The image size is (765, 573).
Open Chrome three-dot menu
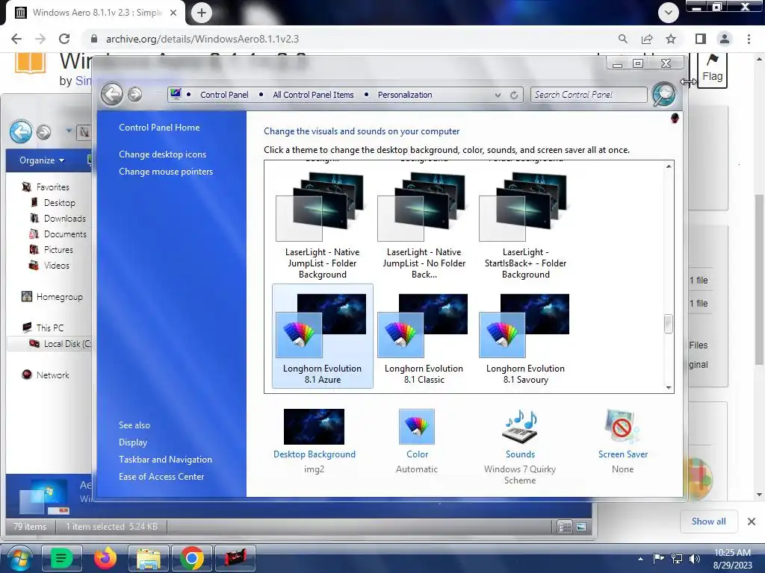pyautogui.click(x=749, y=39)
